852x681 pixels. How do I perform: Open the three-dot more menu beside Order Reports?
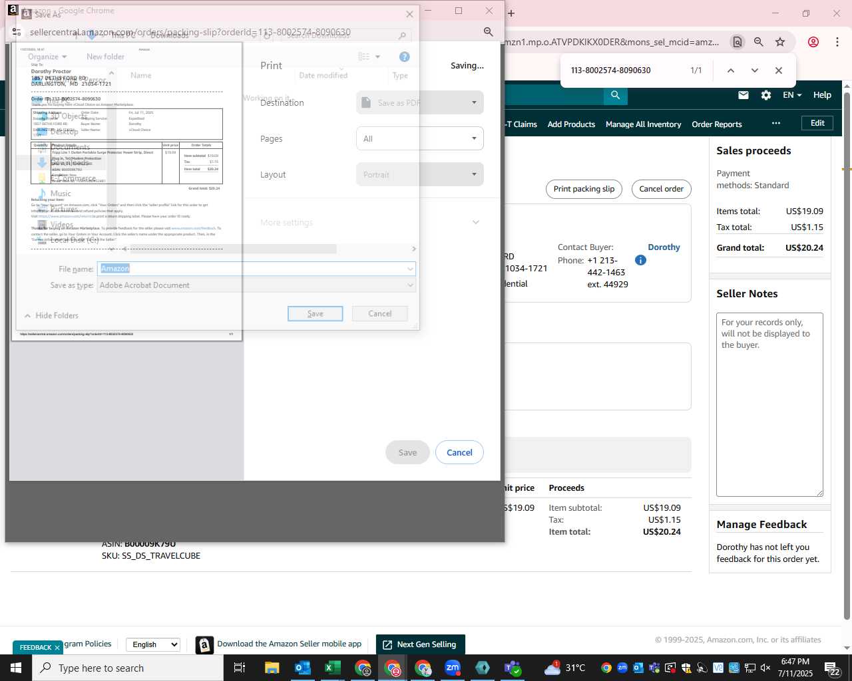click(776, 124)
